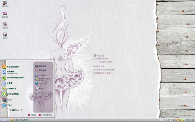This screenshot has width=195, height=122.
Task: Expand 所有程序 all programs arrow
Action: tap(22, 110)
